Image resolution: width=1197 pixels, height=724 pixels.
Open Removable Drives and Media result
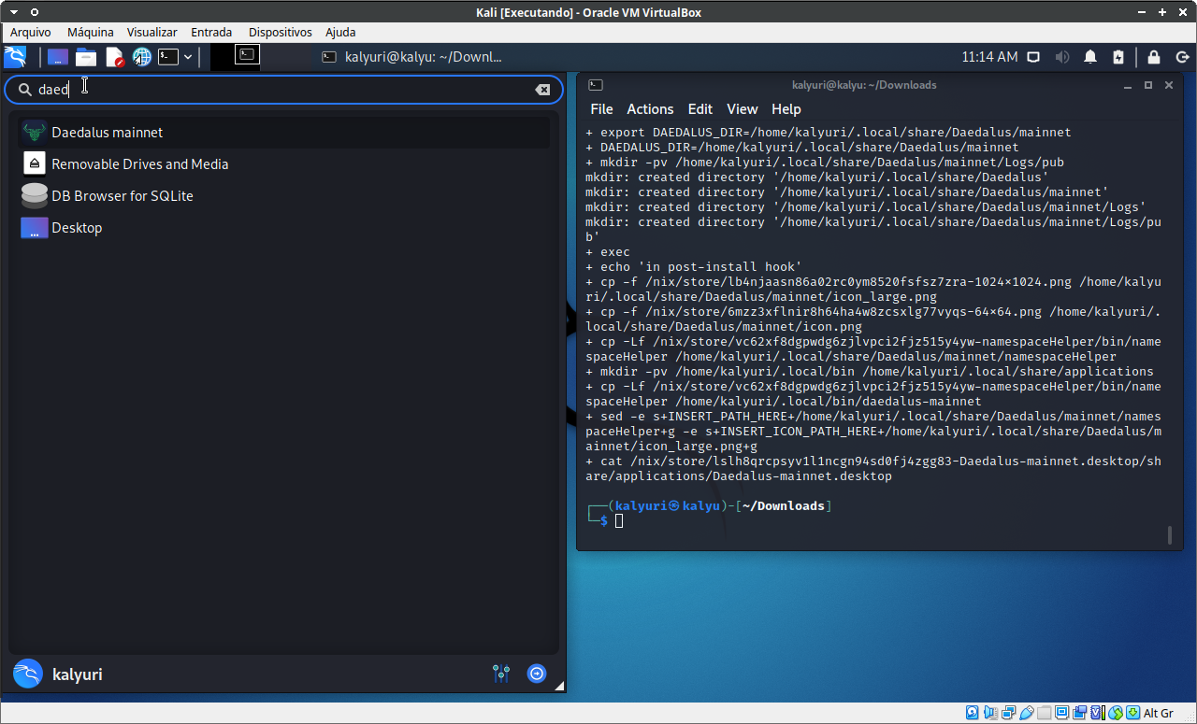(x=286, y=164)
